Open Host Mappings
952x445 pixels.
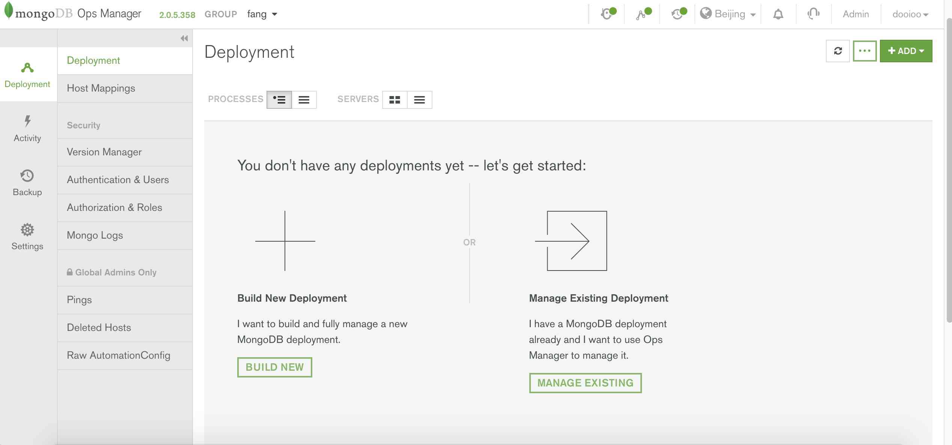(x=125, y=88)
